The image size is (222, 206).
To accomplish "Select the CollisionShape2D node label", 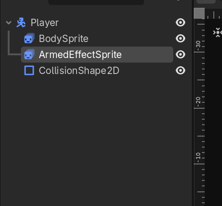I will pos(79,71).
